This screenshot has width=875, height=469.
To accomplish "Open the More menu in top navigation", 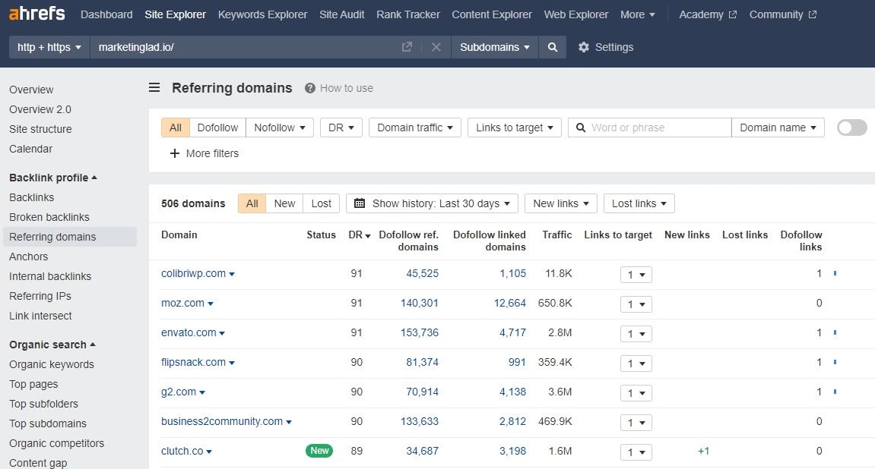I will pyautogui.click(x=637, y=14).
